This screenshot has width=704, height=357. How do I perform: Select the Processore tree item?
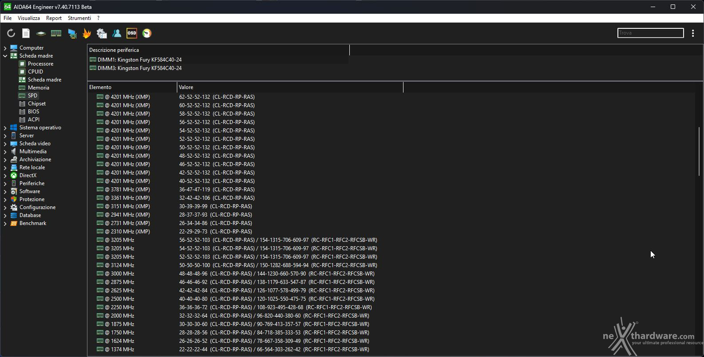tap(40, 64)
